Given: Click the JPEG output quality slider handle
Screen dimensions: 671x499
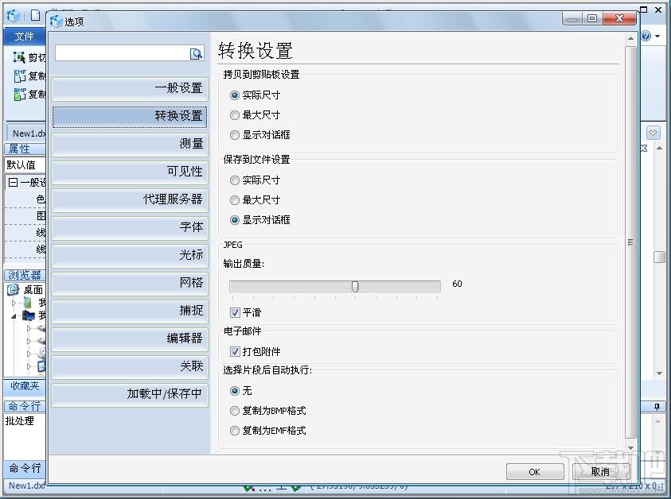Looking at the screenshot, I should [355, 286].
